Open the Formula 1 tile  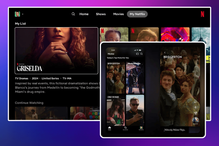coord(135,110)
